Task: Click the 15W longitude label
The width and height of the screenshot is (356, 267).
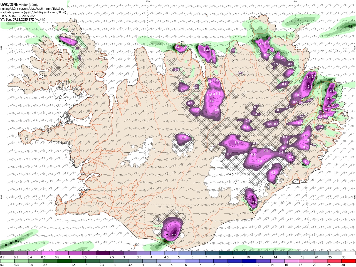Action: pos(295,1)
